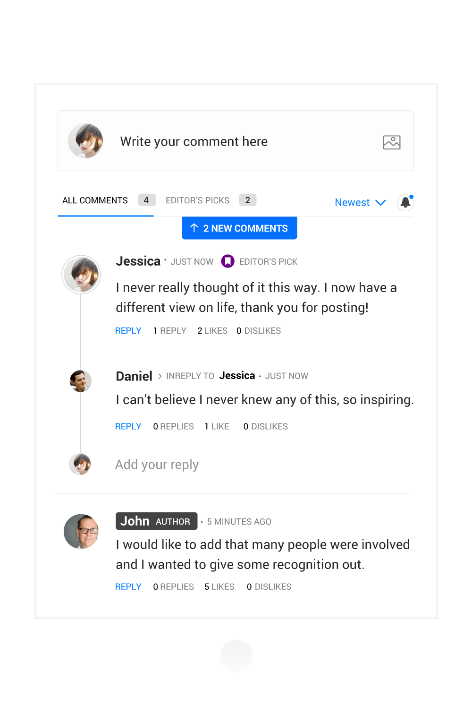Click the chevron next to Newest

pos(381,203)
